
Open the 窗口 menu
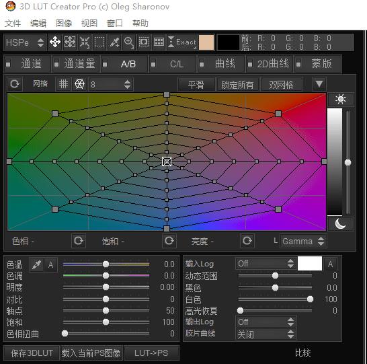point(115,24)
